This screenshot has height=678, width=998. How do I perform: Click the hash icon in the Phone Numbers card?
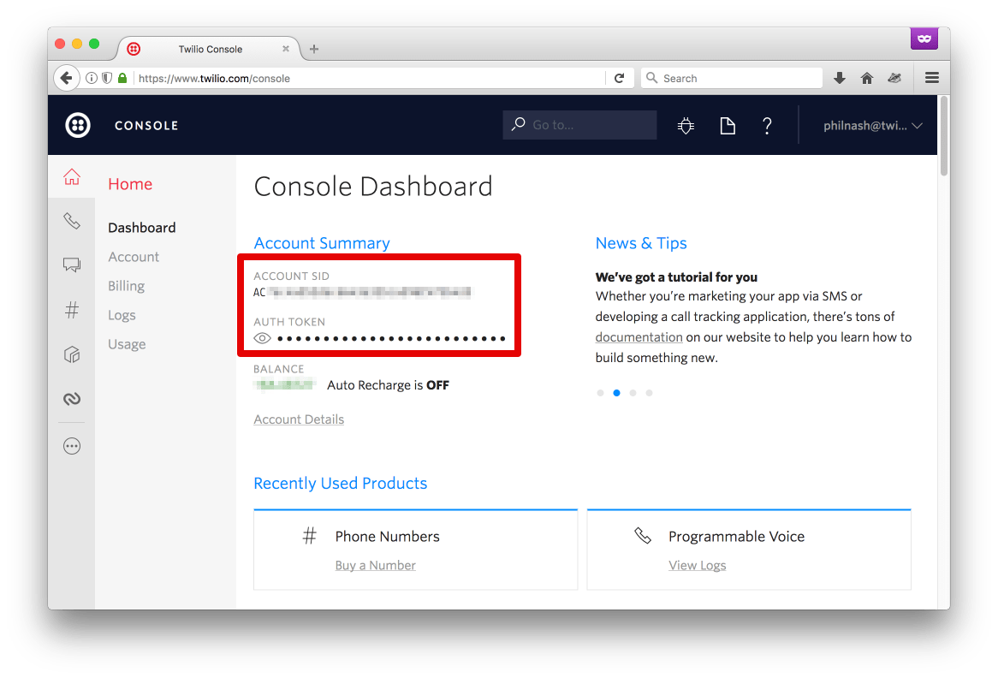(x=309, y=536)
